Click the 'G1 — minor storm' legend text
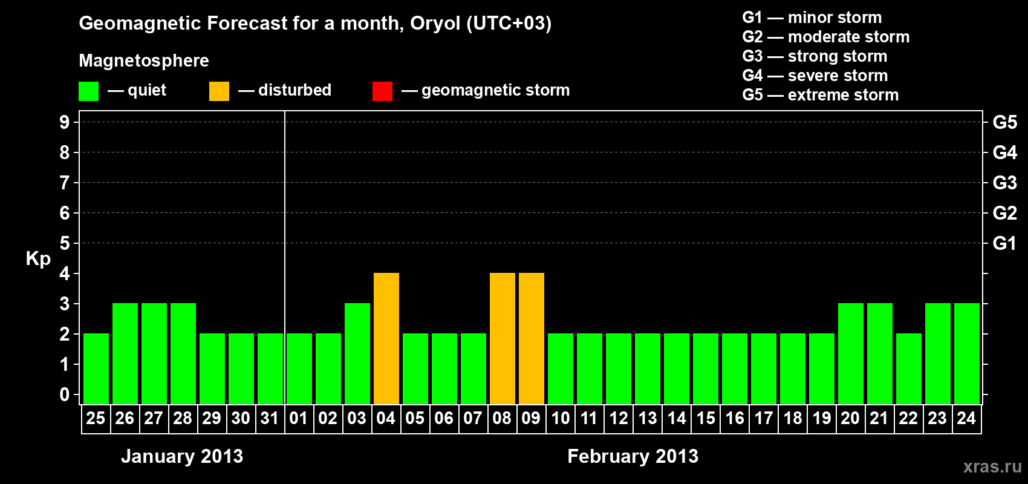 click(x=812, y=18)
